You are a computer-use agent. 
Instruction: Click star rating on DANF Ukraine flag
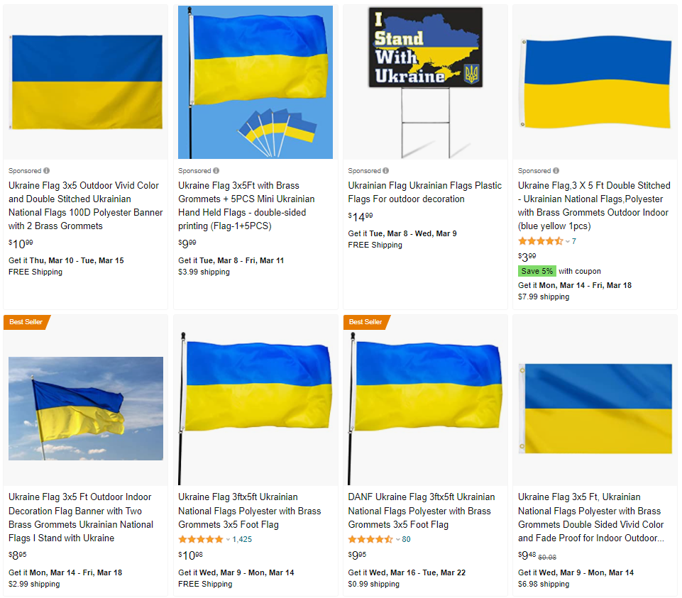point(370,539)
